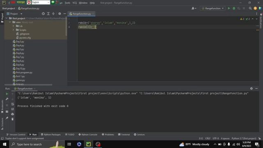The width and height of the screenshot is (263, 148).
Task: Toggle scroll to end in Run console
Action: (13, 109)
